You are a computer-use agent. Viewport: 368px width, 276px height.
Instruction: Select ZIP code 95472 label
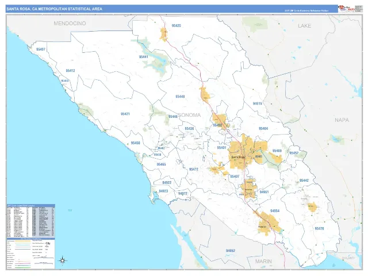tap(194, 169)
